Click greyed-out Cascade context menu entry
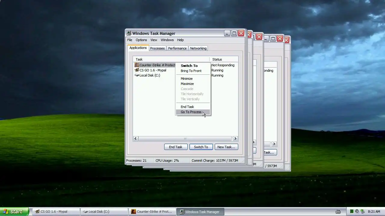This screenshot has height=216, width=385. [x=193, y=89]
